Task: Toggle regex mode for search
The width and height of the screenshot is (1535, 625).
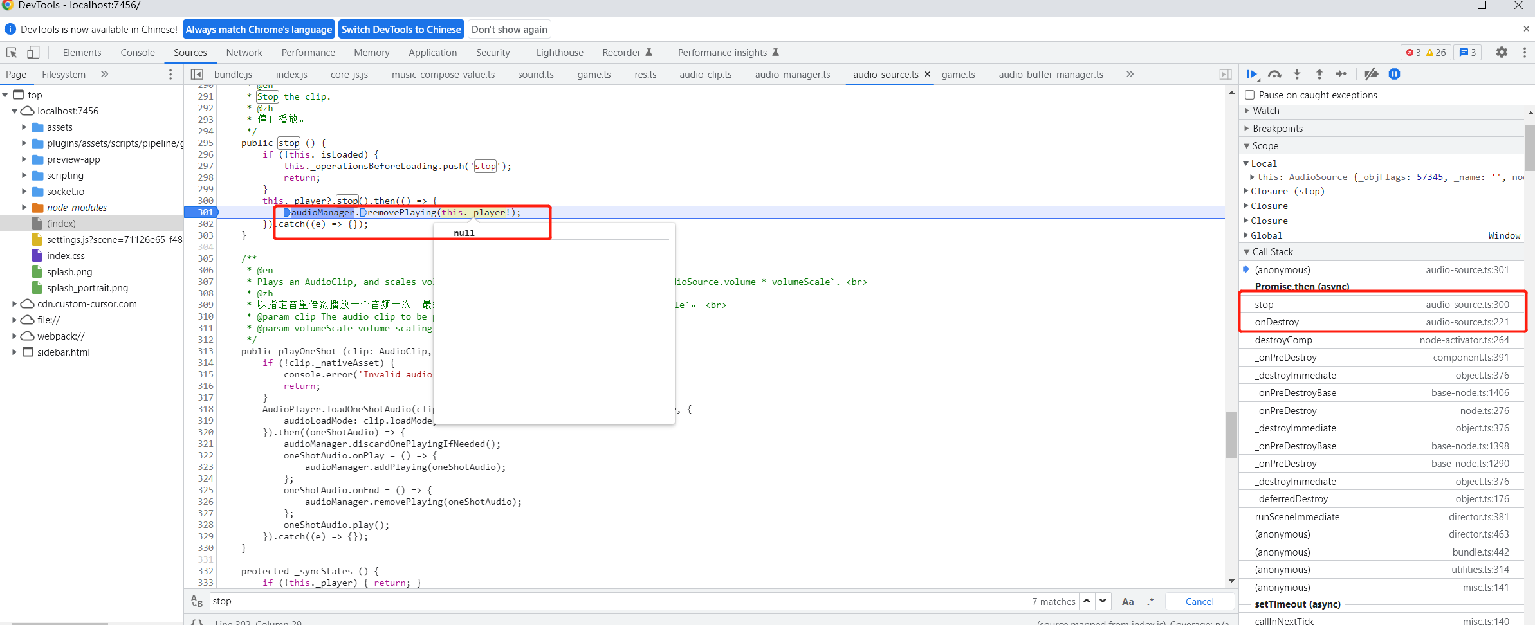Action: tap(1151, 601)
